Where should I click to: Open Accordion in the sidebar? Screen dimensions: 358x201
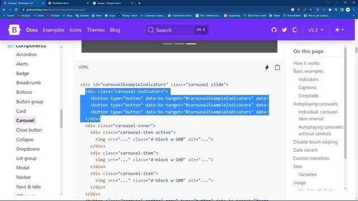[x=26, y=55]
